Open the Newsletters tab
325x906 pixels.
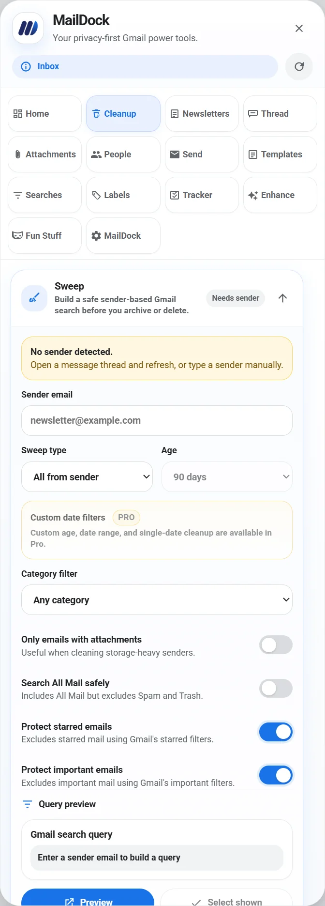coord(202,114)
